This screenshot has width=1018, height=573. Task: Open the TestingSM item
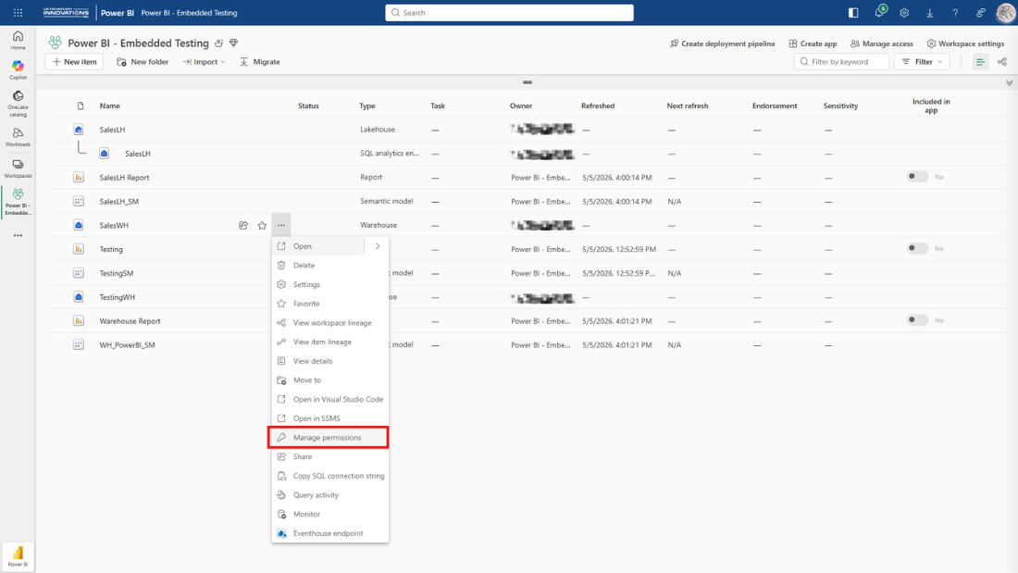pyautogui.click(x=117, y=273)
